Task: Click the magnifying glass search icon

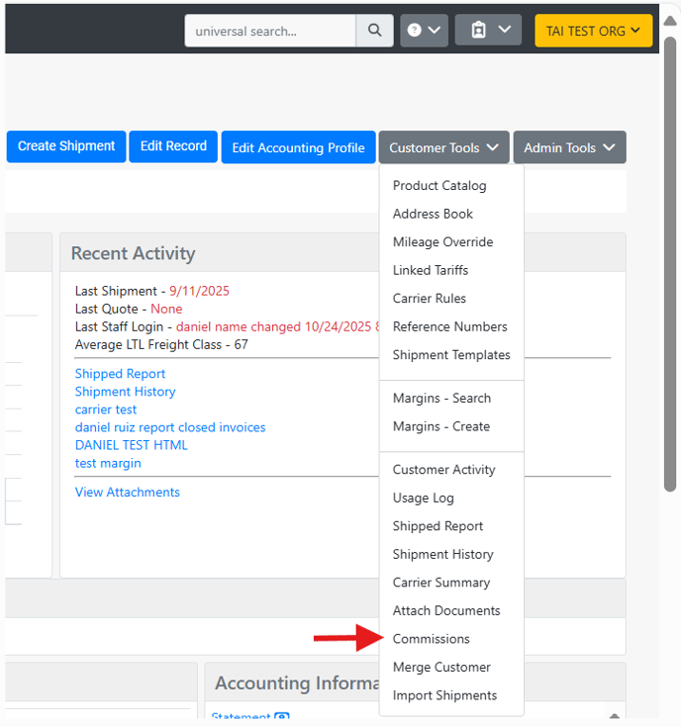Action: pyautogui.click(x=374, y=31)
